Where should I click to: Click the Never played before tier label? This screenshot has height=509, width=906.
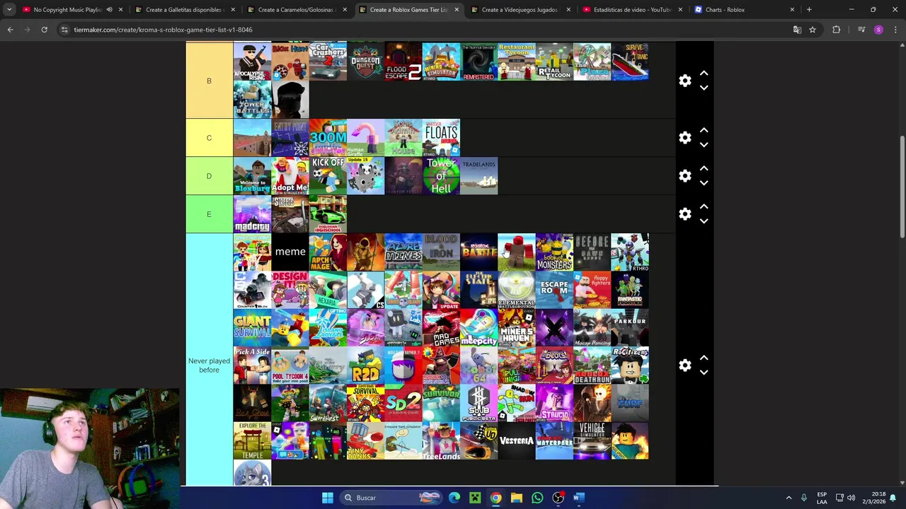[209, 365]
